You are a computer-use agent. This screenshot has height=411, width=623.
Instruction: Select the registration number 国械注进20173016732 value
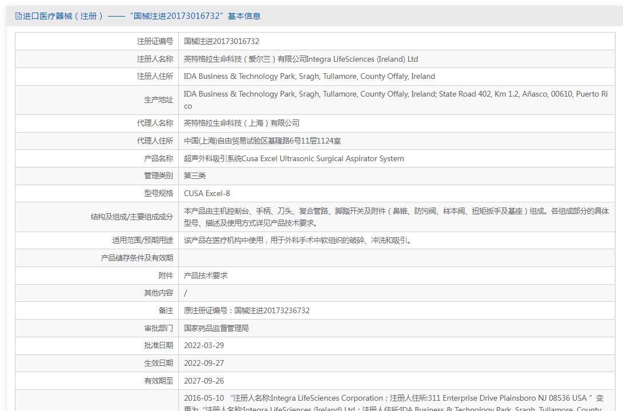pyautogui.click(x=221, y=41)
